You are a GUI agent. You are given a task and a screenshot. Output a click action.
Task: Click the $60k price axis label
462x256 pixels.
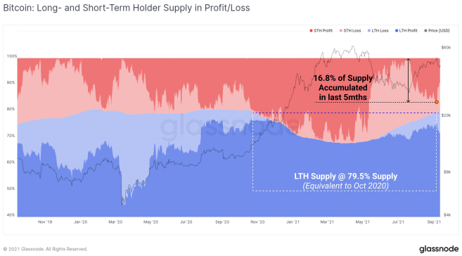[446, 47]
